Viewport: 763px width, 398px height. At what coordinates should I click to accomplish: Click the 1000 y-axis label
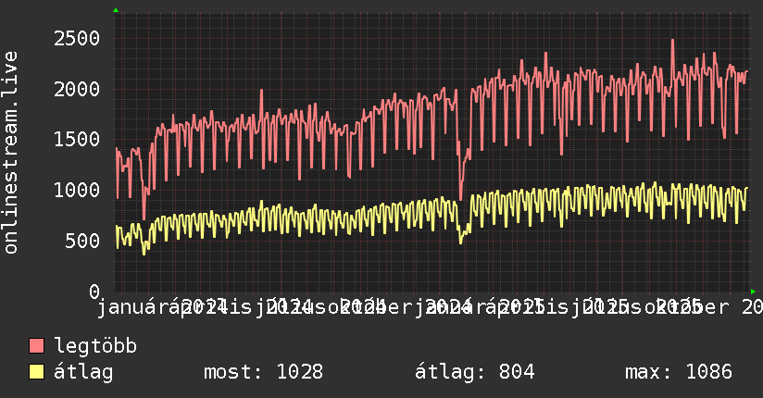tap(77, 191)
